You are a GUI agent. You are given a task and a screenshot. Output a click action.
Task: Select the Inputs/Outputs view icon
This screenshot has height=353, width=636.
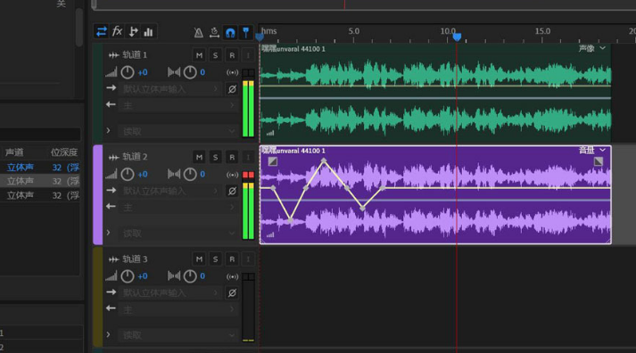click(x=102, y=31)
